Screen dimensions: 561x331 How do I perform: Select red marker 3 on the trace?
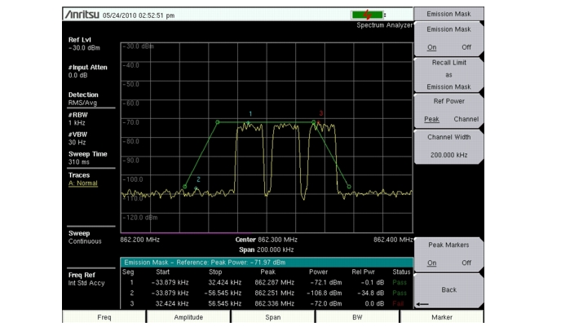[x=319, y=123]
